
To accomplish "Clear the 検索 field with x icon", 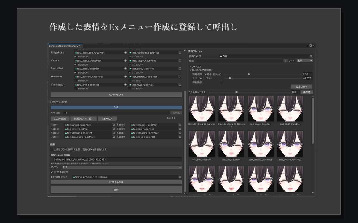I will [x=285, y=61].
